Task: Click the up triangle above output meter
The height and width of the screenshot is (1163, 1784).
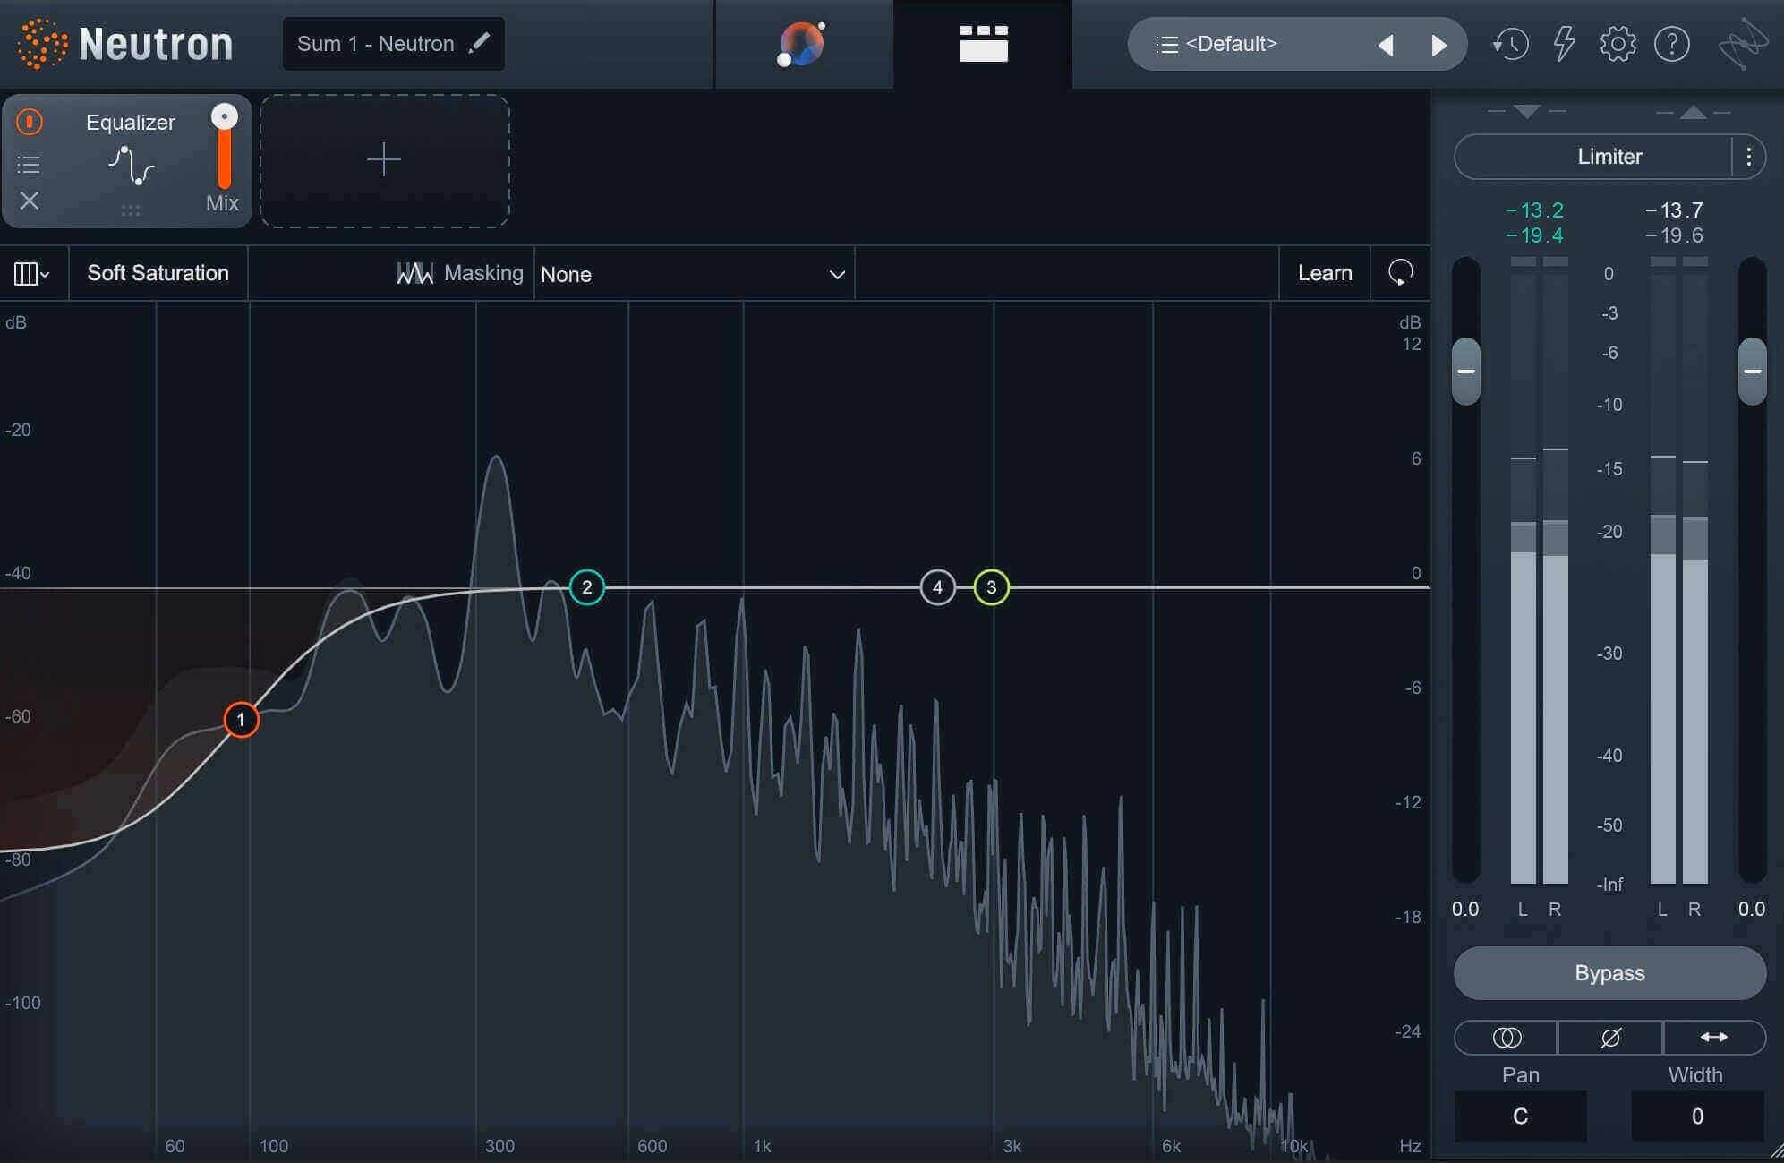Action: point(1693,112)
